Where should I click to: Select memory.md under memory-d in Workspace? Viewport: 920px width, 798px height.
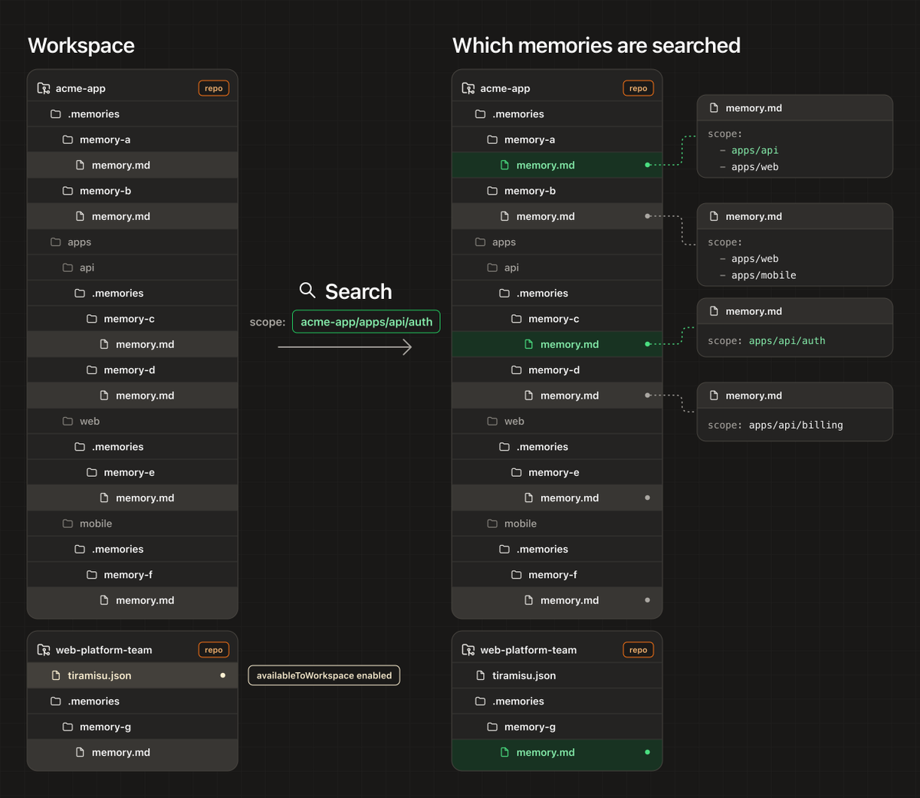(133, 396)
